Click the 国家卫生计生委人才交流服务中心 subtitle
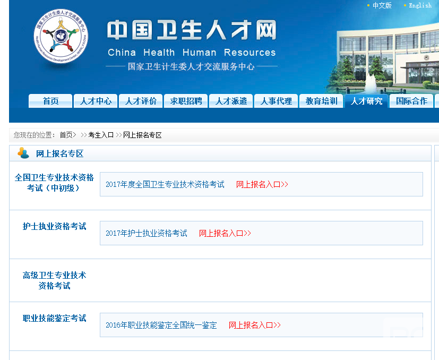 coord(191,66)
